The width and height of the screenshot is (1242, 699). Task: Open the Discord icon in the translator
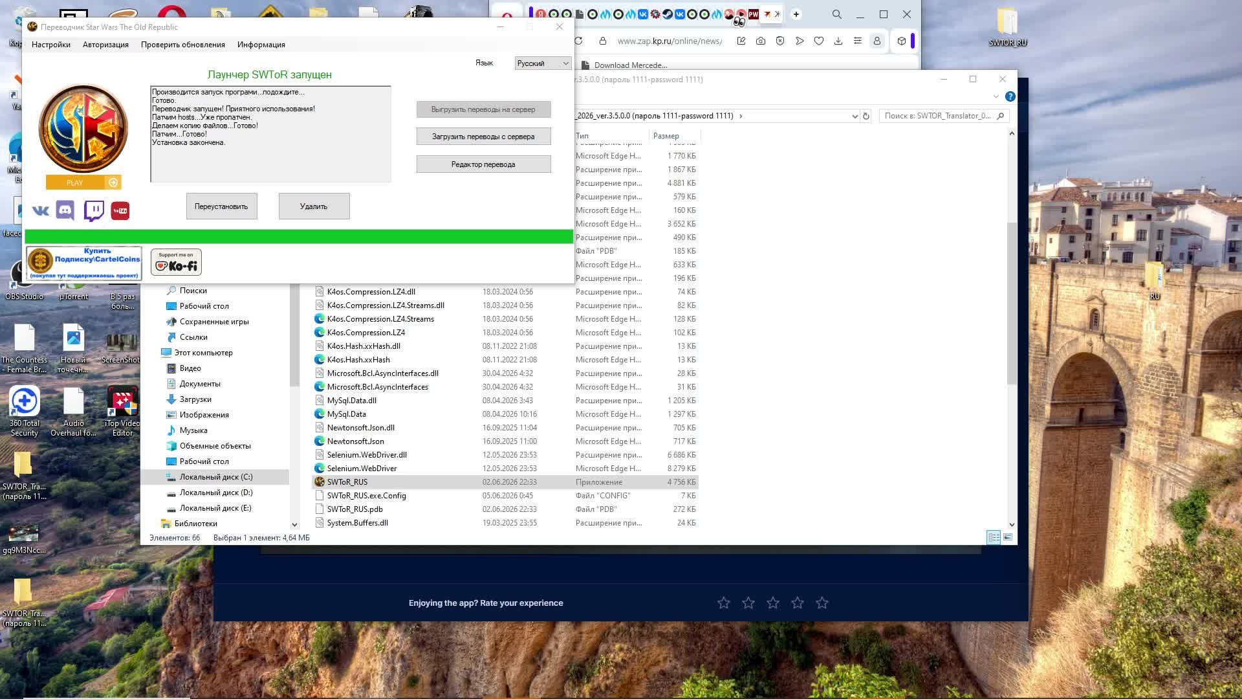65,210
